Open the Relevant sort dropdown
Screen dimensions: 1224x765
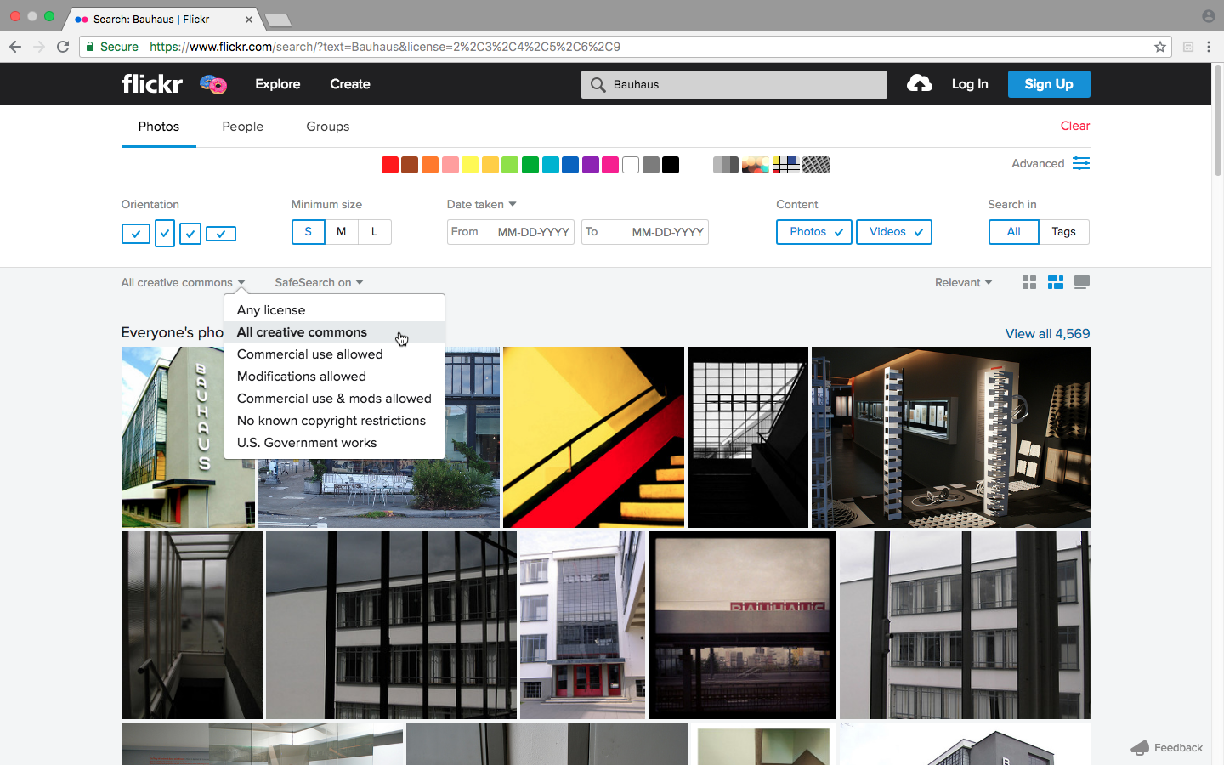click(x=963, y=282)
